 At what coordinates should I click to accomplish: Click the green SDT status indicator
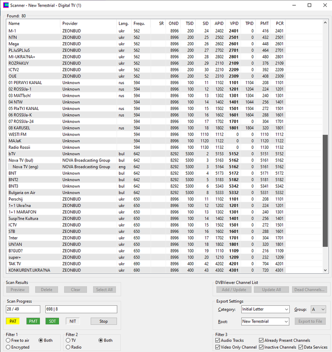(x=52, y=321)
